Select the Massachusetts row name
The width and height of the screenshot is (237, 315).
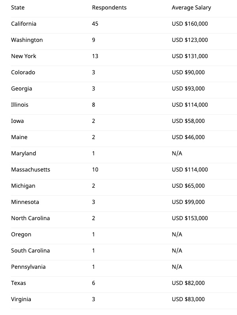pos(30,170)
